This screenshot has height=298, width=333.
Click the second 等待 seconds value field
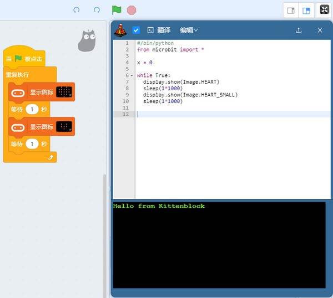[x=32, y=144]
